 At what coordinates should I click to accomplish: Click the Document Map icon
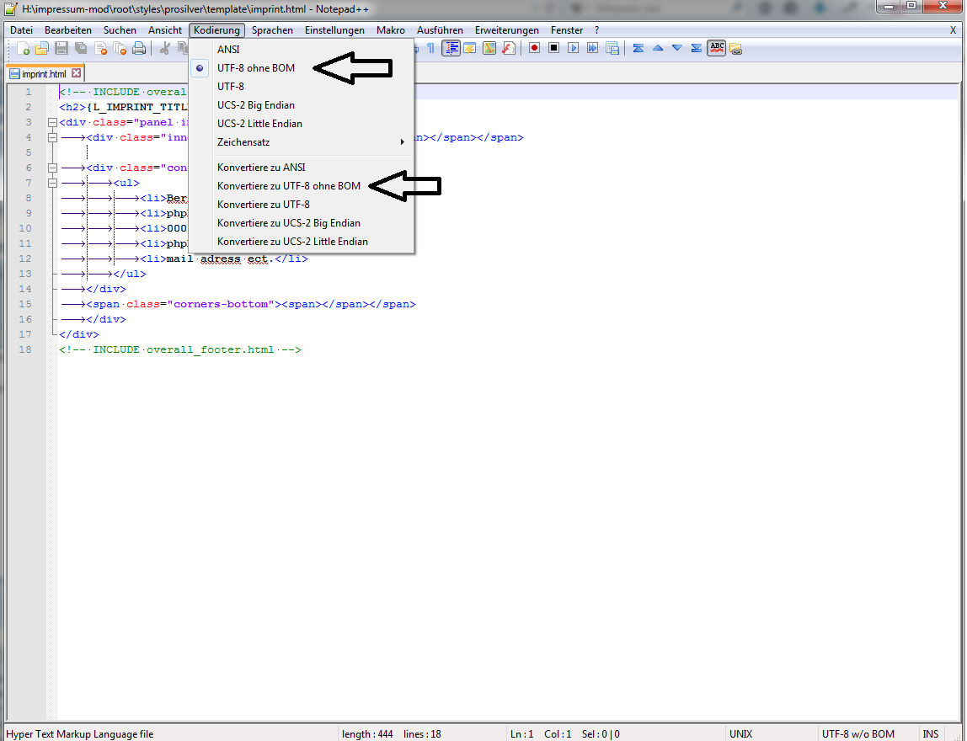coord(489,48)
